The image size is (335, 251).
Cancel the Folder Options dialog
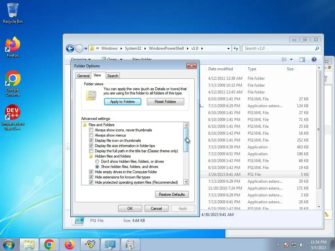156,208
